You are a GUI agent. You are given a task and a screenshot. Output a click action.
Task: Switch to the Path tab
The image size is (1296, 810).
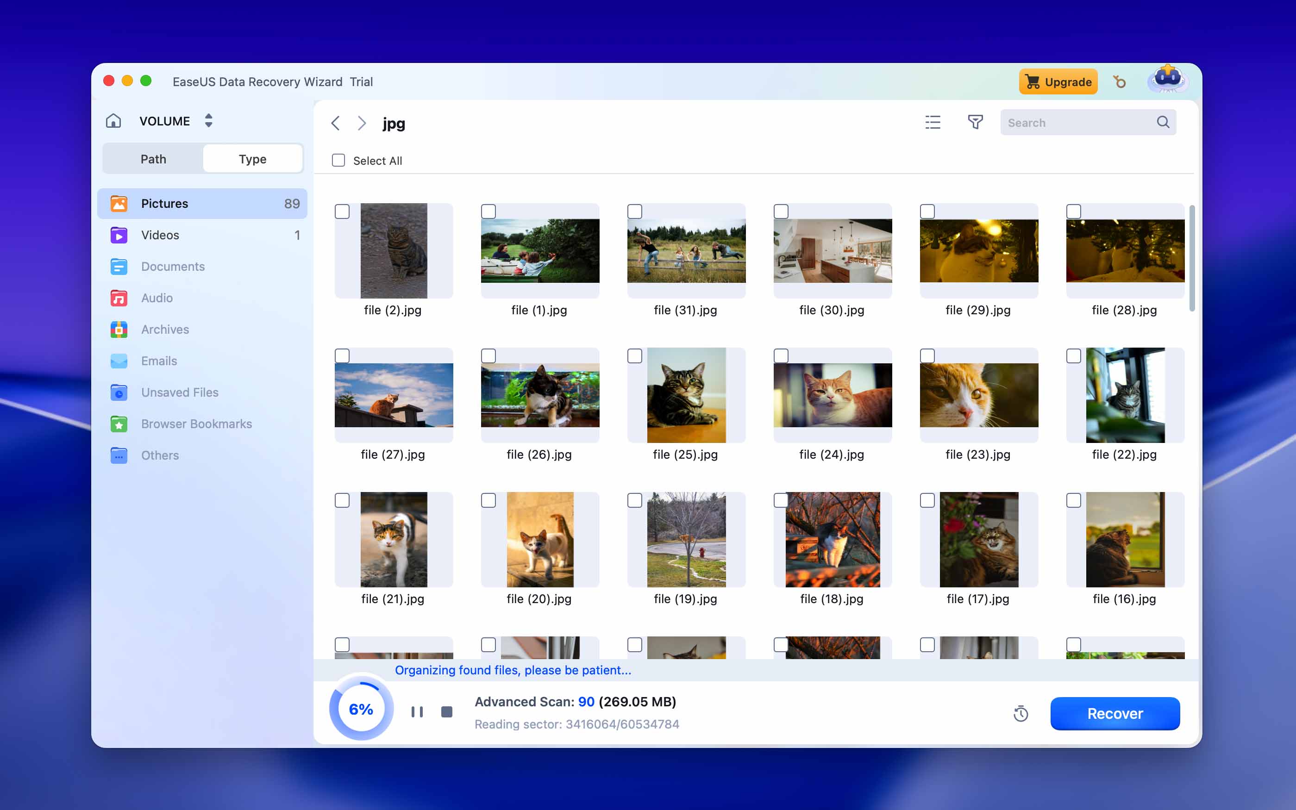(153, 159)
